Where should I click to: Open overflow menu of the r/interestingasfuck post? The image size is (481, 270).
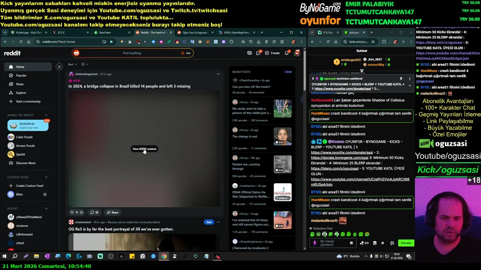tap(218, 74)
